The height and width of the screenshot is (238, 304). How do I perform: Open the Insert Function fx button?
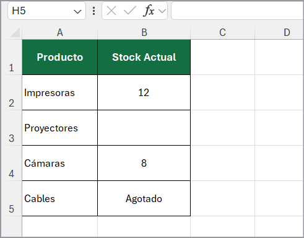pos(149,11)
